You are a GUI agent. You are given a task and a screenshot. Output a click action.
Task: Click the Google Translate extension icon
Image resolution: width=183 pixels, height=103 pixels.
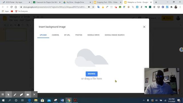tap(98, 7)
